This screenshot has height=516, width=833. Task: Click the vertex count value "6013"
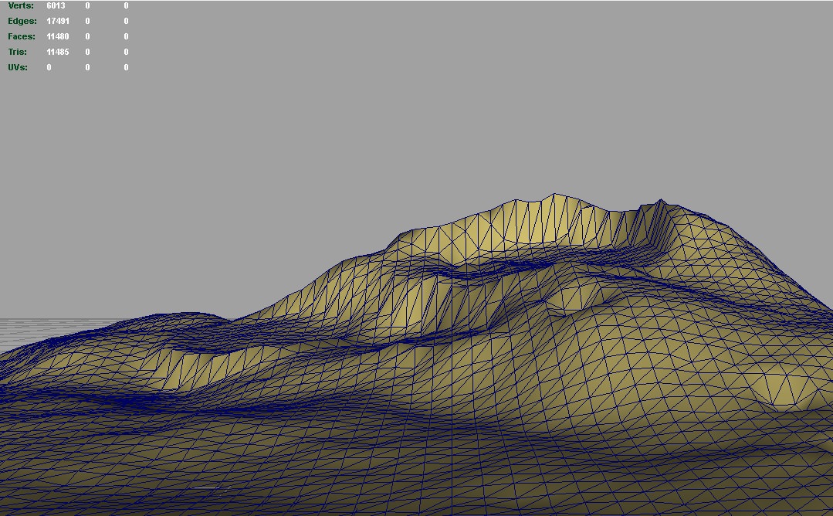(x=56, y=5)
